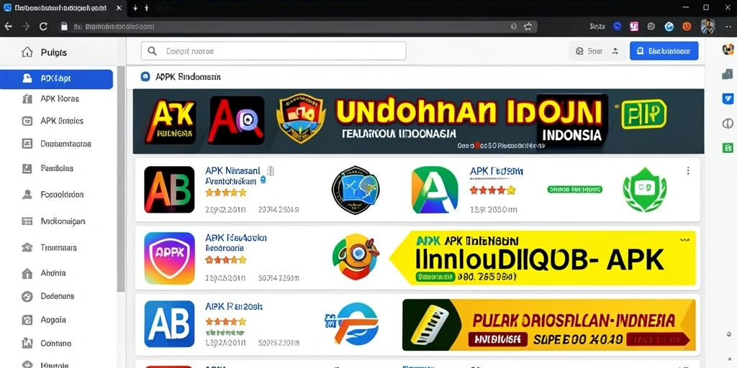Click the sidebar vertical scrollbar
The height and width of the screenshot is (368, 737).
[x=121, y=178]
